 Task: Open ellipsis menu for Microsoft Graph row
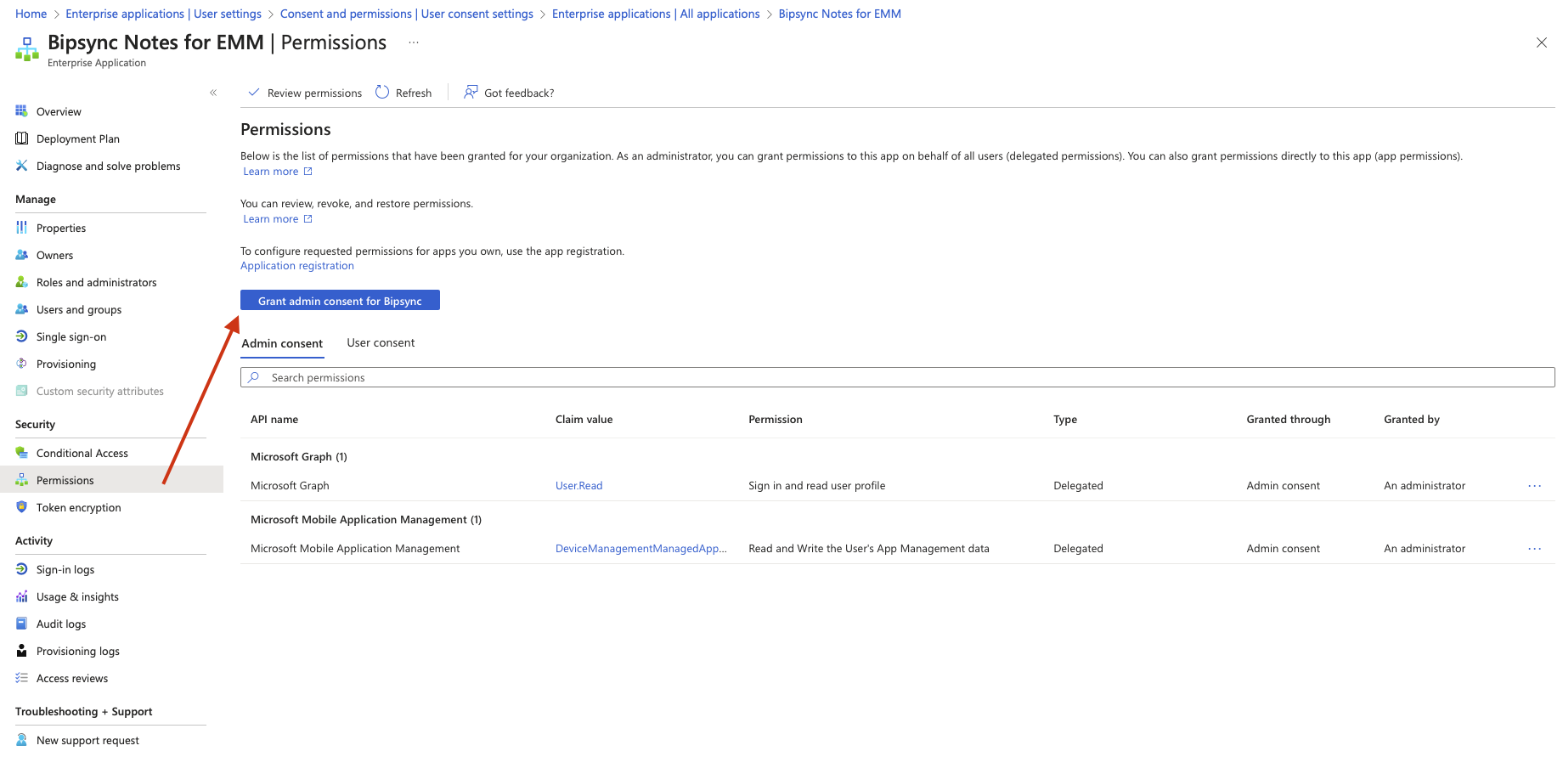(x=1534, y=486)
